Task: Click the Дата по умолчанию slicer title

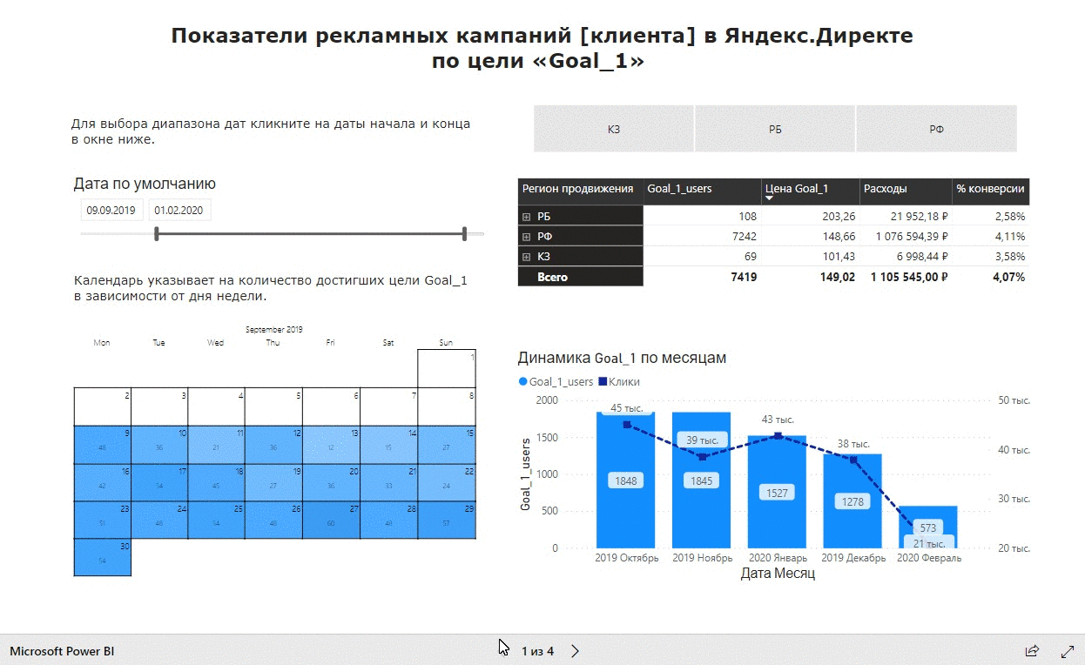Action: coord(145,185)
